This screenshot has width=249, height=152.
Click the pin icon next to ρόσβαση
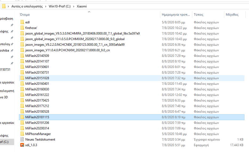tap(12, 25)
